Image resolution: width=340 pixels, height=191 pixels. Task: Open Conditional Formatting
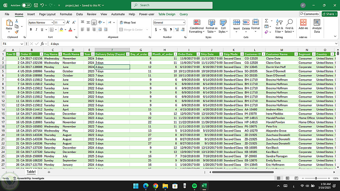pos(197,26)
